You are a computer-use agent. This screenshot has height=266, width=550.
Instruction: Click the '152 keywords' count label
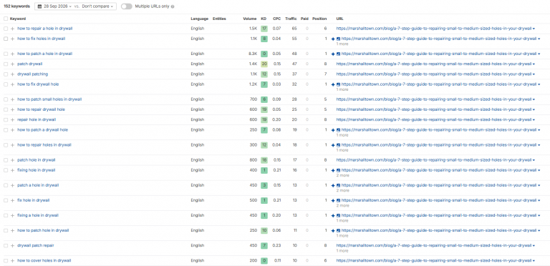pos(17,6)
